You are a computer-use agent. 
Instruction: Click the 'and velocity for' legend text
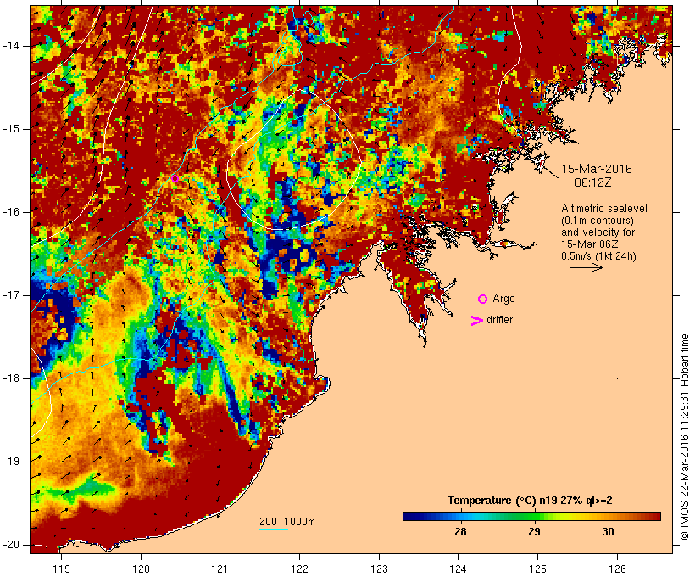click(x=598, y=232)
